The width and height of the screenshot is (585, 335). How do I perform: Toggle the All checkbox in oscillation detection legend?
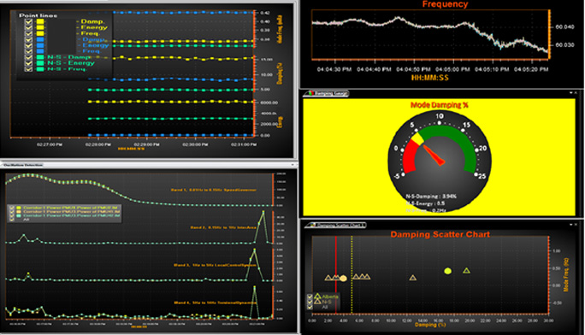point(12,220)
